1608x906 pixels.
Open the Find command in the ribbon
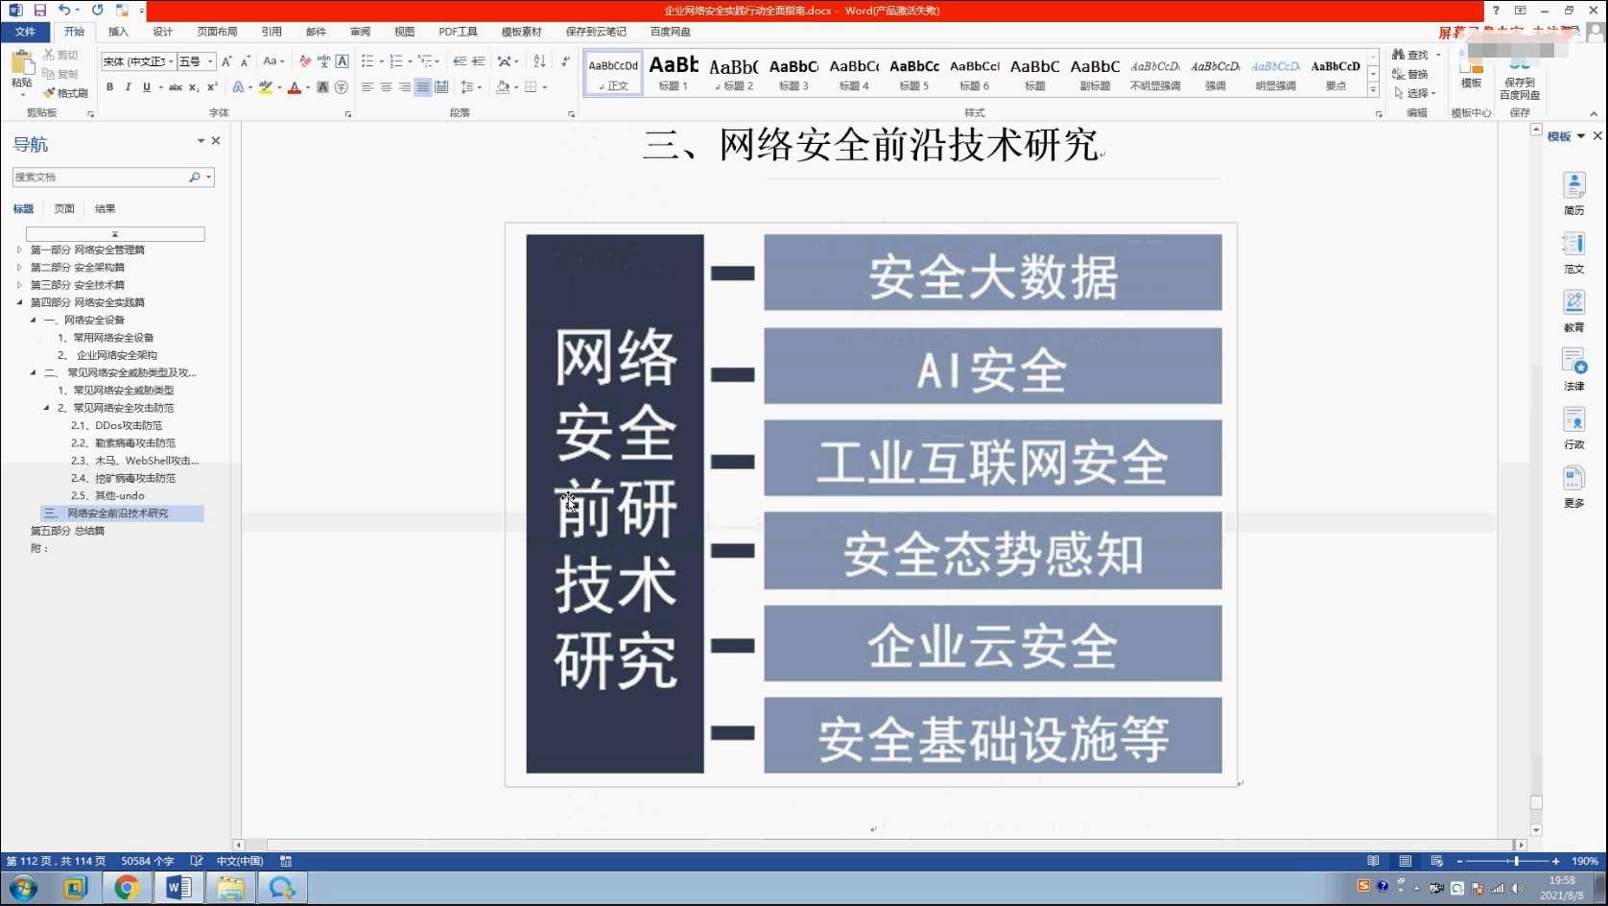tap(1410, 55)
